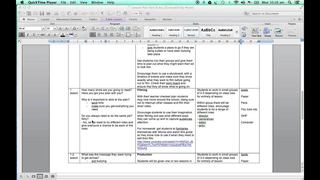320x180 pixels.
Task: Justify the text
Action: (x=111, y=35)
